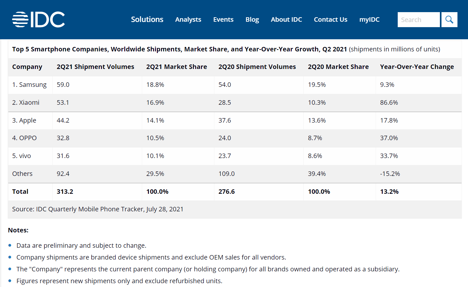Image resolution: width=468 pixels, height=287 pixels.
Task: Click the Source IDC Quarterly Tracker line
Action: click(x=98, y=209)
